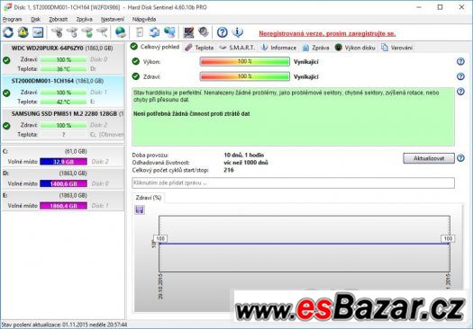
Task: Click the dark gray disk toolbar icon
Action: 204,32
